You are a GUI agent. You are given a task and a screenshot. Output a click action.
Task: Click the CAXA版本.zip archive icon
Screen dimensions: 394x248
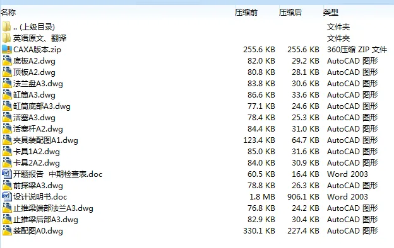7,49
